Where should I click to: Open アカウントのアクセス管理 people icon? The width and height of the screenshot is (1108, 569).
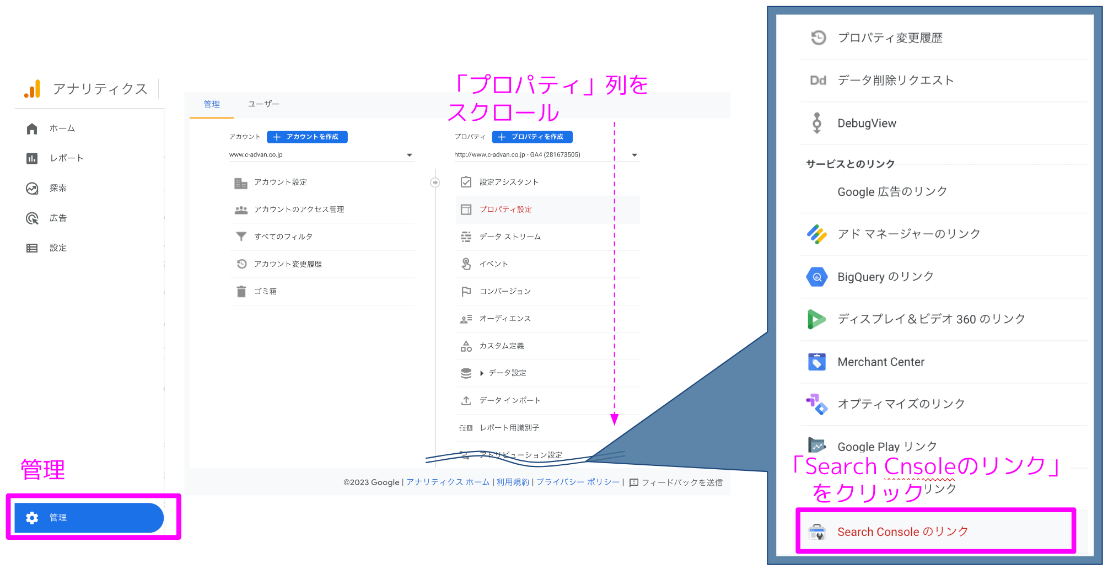[241, 210]
